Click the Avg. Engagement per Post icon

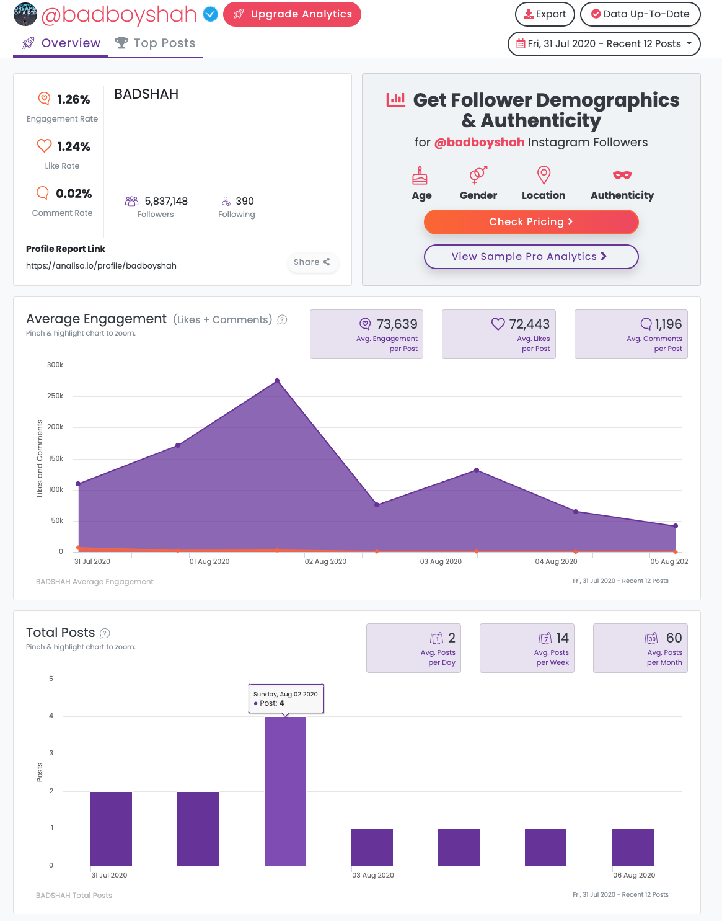pyautogui.click(x=365, y=324)
